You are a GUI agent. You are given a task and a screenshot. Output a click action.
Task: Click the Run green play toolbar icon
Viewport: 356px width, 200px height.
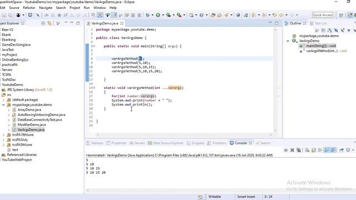158,15
